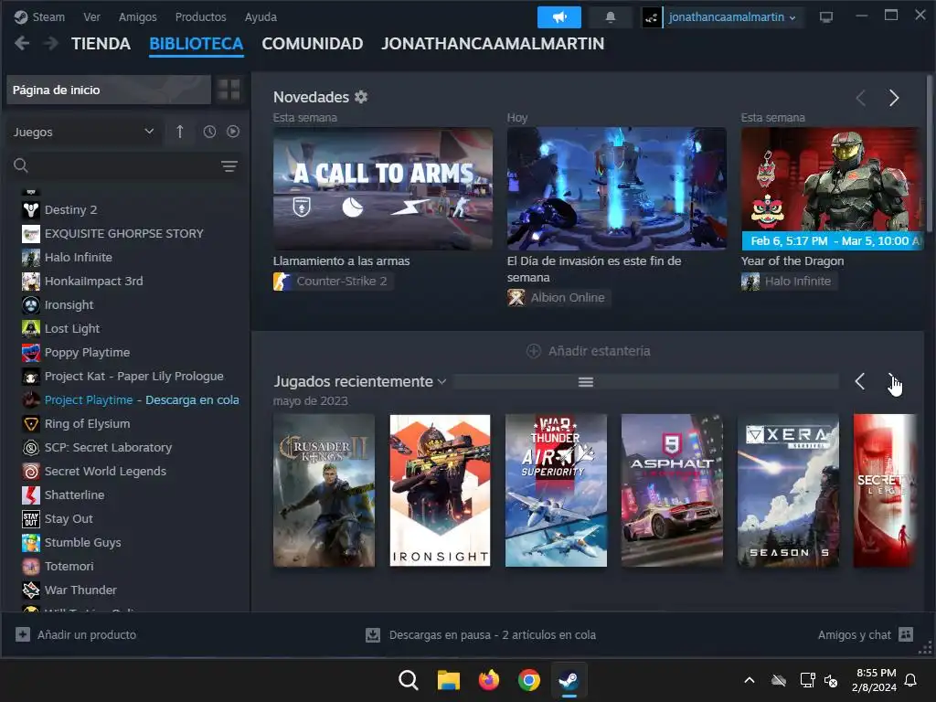Viewport: 936px width, 702px height.
Task: Click the War Thunder list icon
Action: (x=31, y=590)
